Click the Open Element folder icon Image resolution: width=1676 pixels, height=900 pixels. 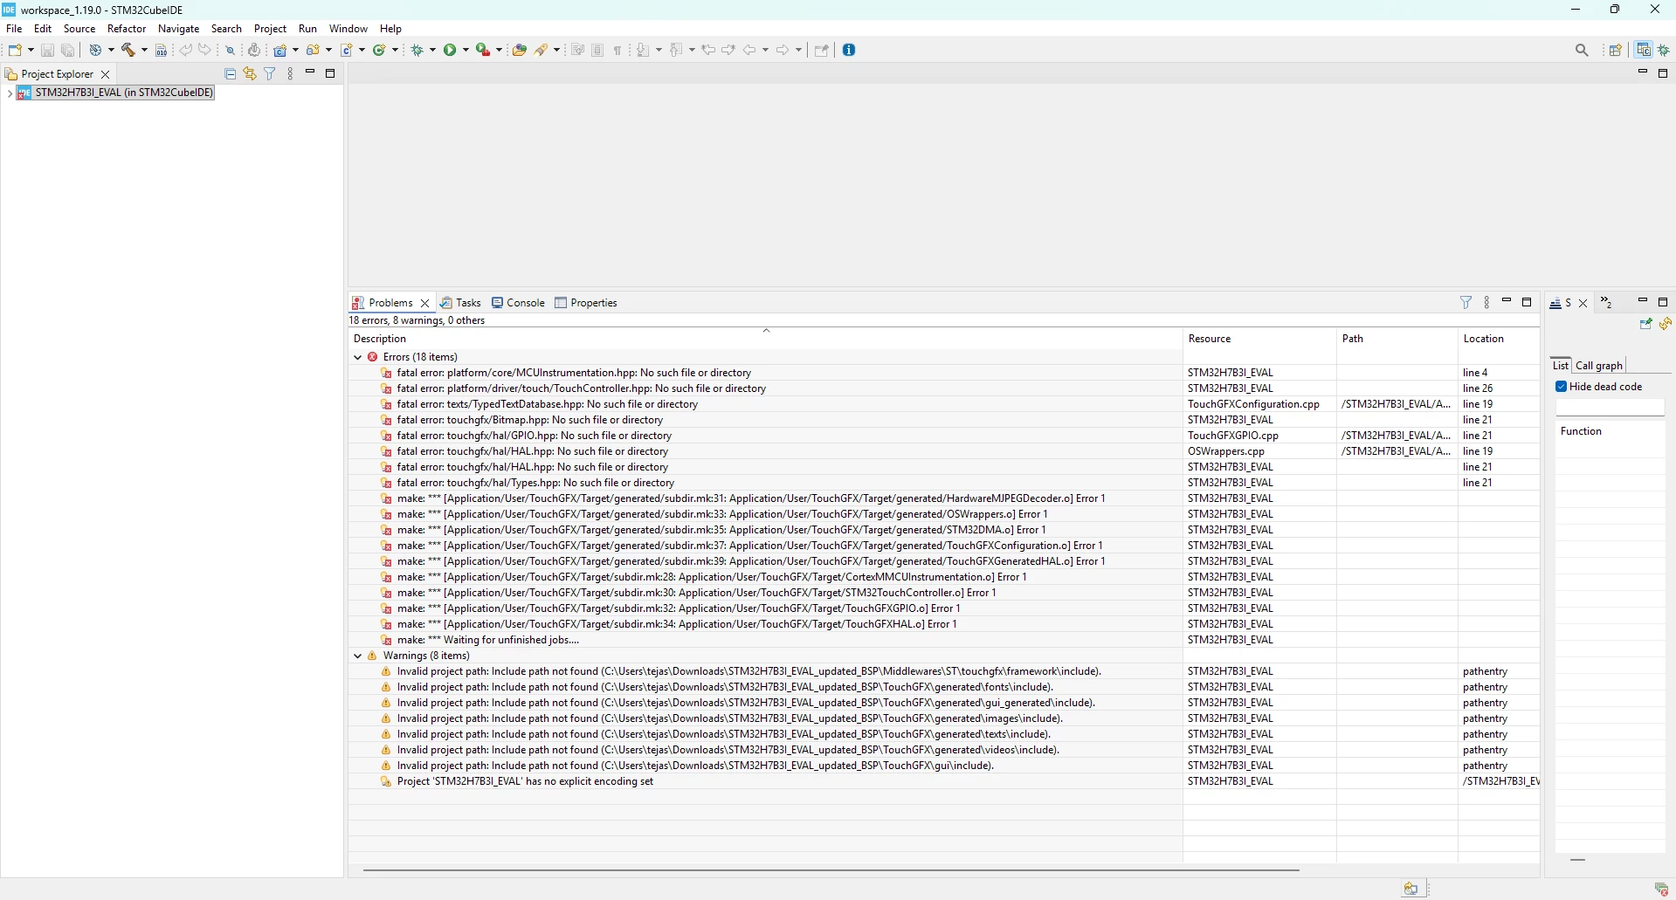pos(520,50)
